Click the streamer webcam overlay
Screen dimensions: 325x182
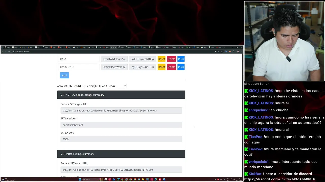(284, 41)
